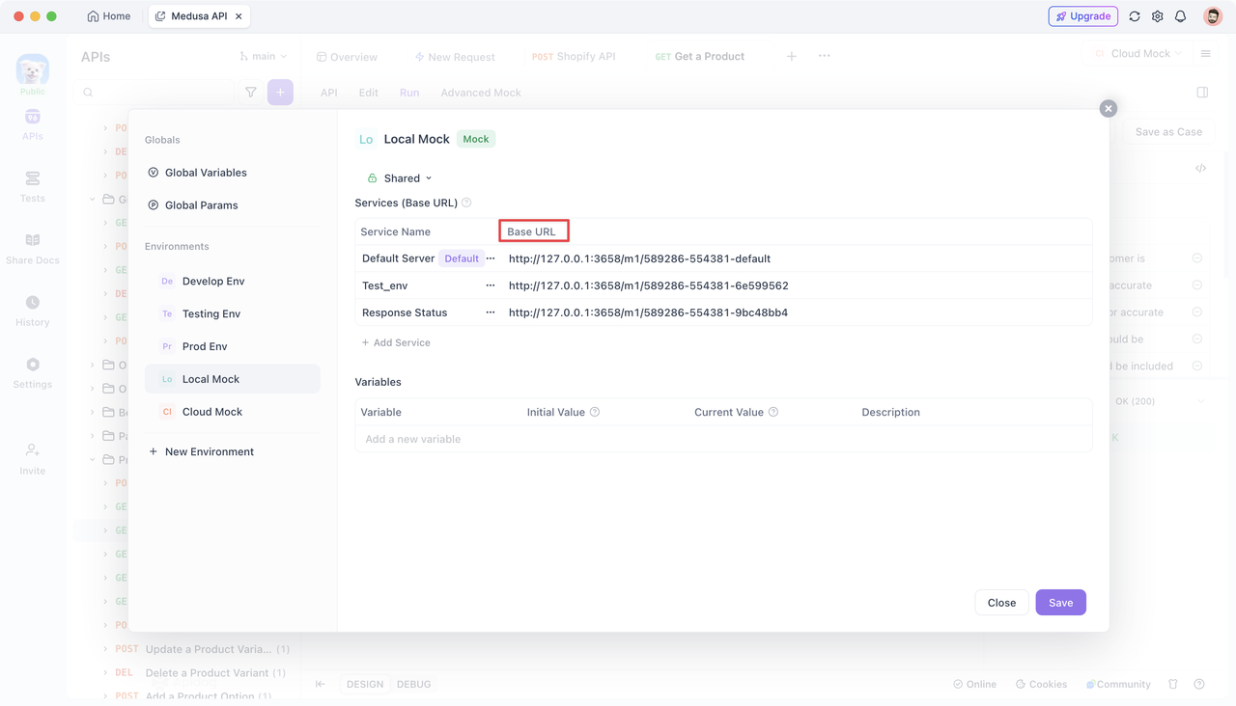
Task: Open the APIs sidebar section
Action: pos(33,124)
